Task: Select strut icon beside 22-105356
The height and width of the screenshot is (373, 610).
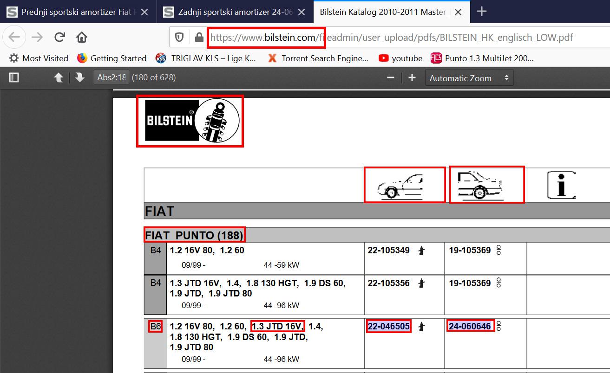Action: [x=421, y=283]
